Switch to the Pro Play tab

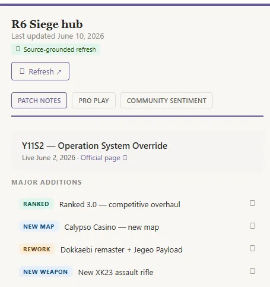click(x=94, y=101)
